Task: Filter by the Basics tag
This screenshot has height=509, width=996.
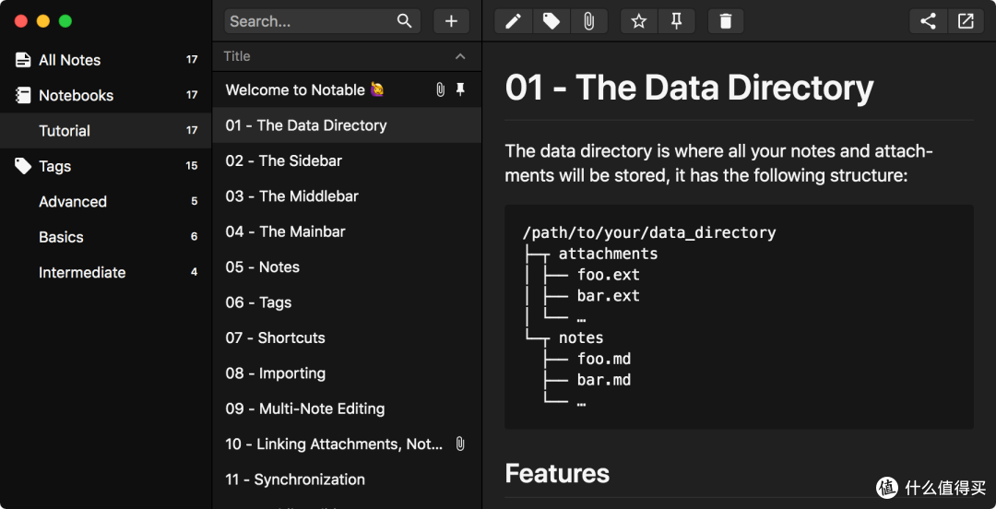Action: (105, 237)
